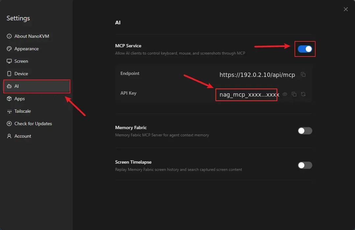Click the dotted icon beside Tailscale
The image size is (355, 230).
point(9,111)
